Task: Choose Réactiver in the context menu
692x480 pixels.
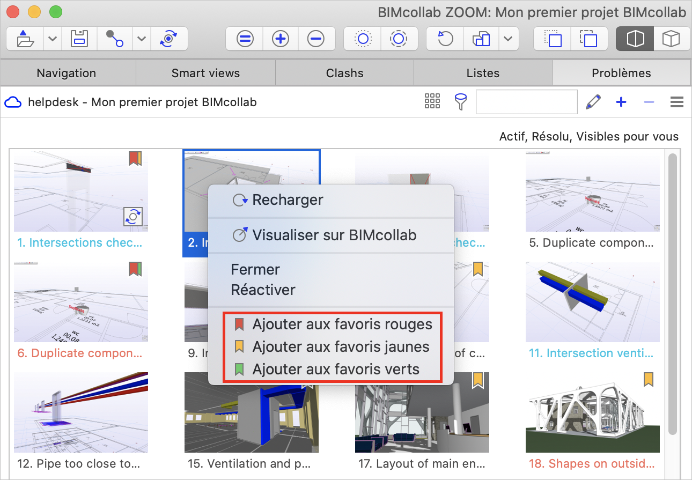Action: tap(331, 290)
